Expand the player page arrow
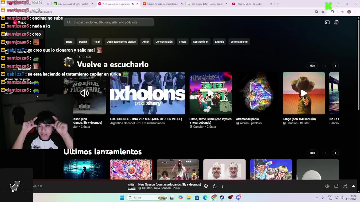360x202 pixels. 354,186
